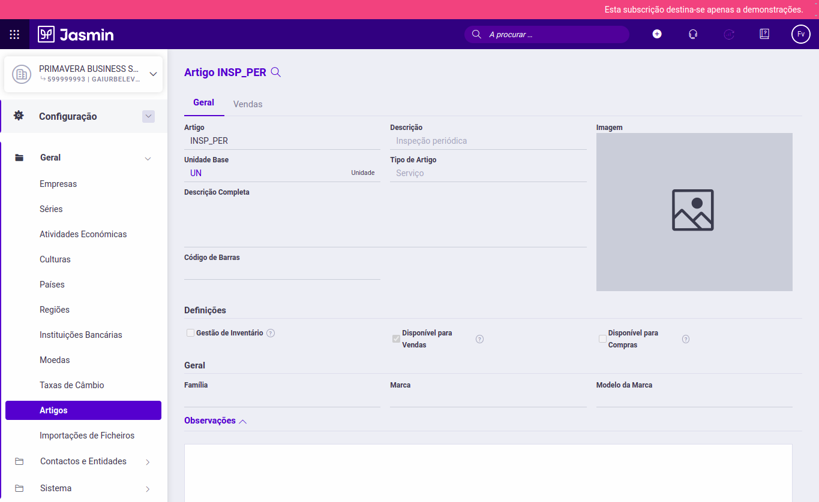Go to Instituições Bancárias in the sidebar
819x502 pixels.
point(81,335)
